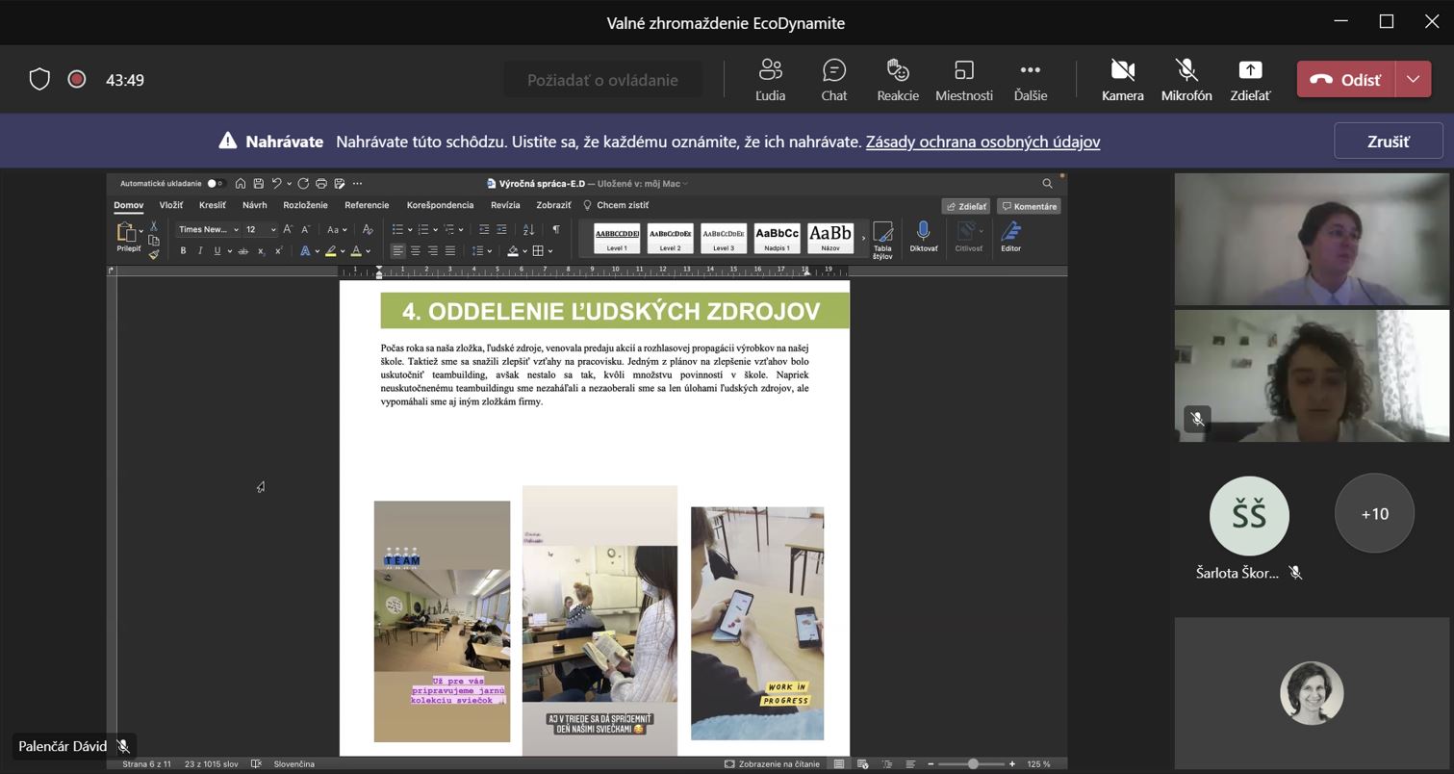Toggle Italic formatting
The image size is (1454, 774).
pyautogui.click(x=200, y=250)
